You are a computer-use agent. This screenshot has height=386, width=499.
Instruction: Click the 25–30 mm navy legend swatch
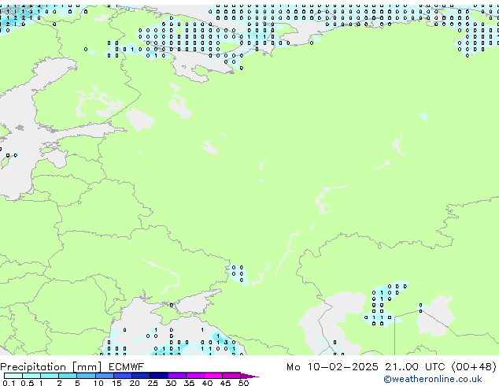pos(158,376)
